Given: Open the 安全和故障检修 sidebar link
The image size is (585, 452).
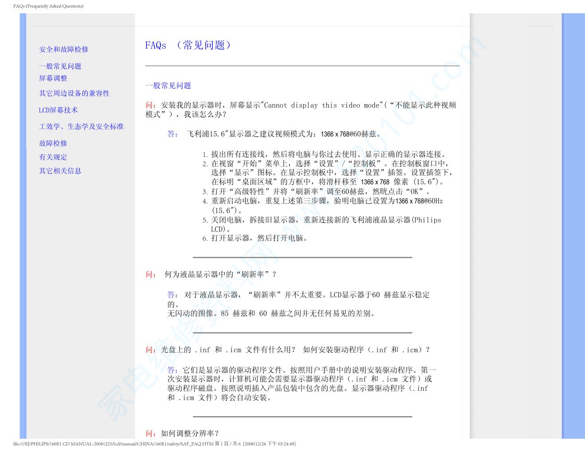Looking at the screenshot, I should [64, 49].
